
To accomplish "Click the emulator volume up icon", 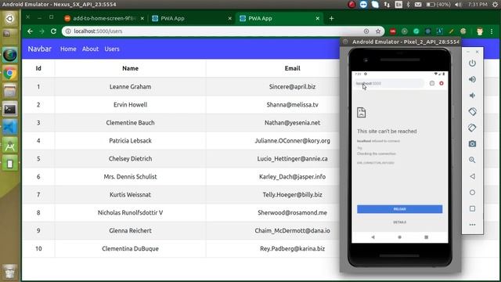I will 472,79.
